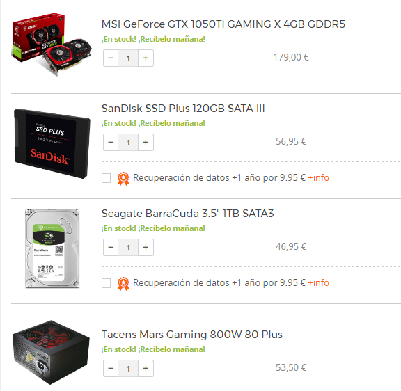The height and width of the screenshot is (391, 401).
Task: Decrease quantity of MSI GeForce GTX 1050Ti
Action: point(111,58)
